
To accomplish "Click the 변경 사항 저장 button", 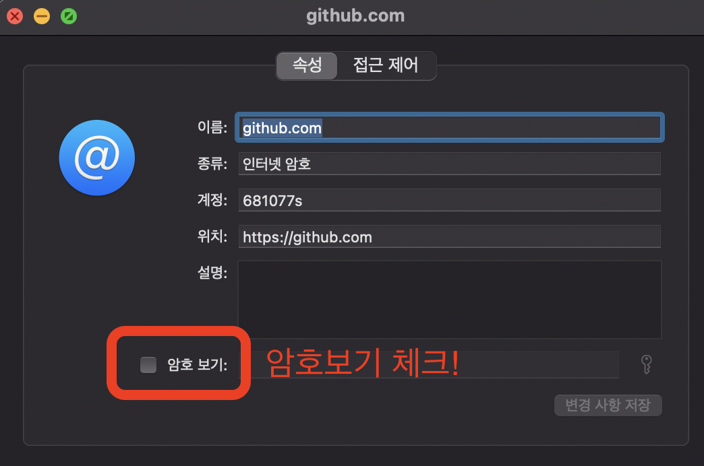I will pyautogui.click(x=608, y=405).
